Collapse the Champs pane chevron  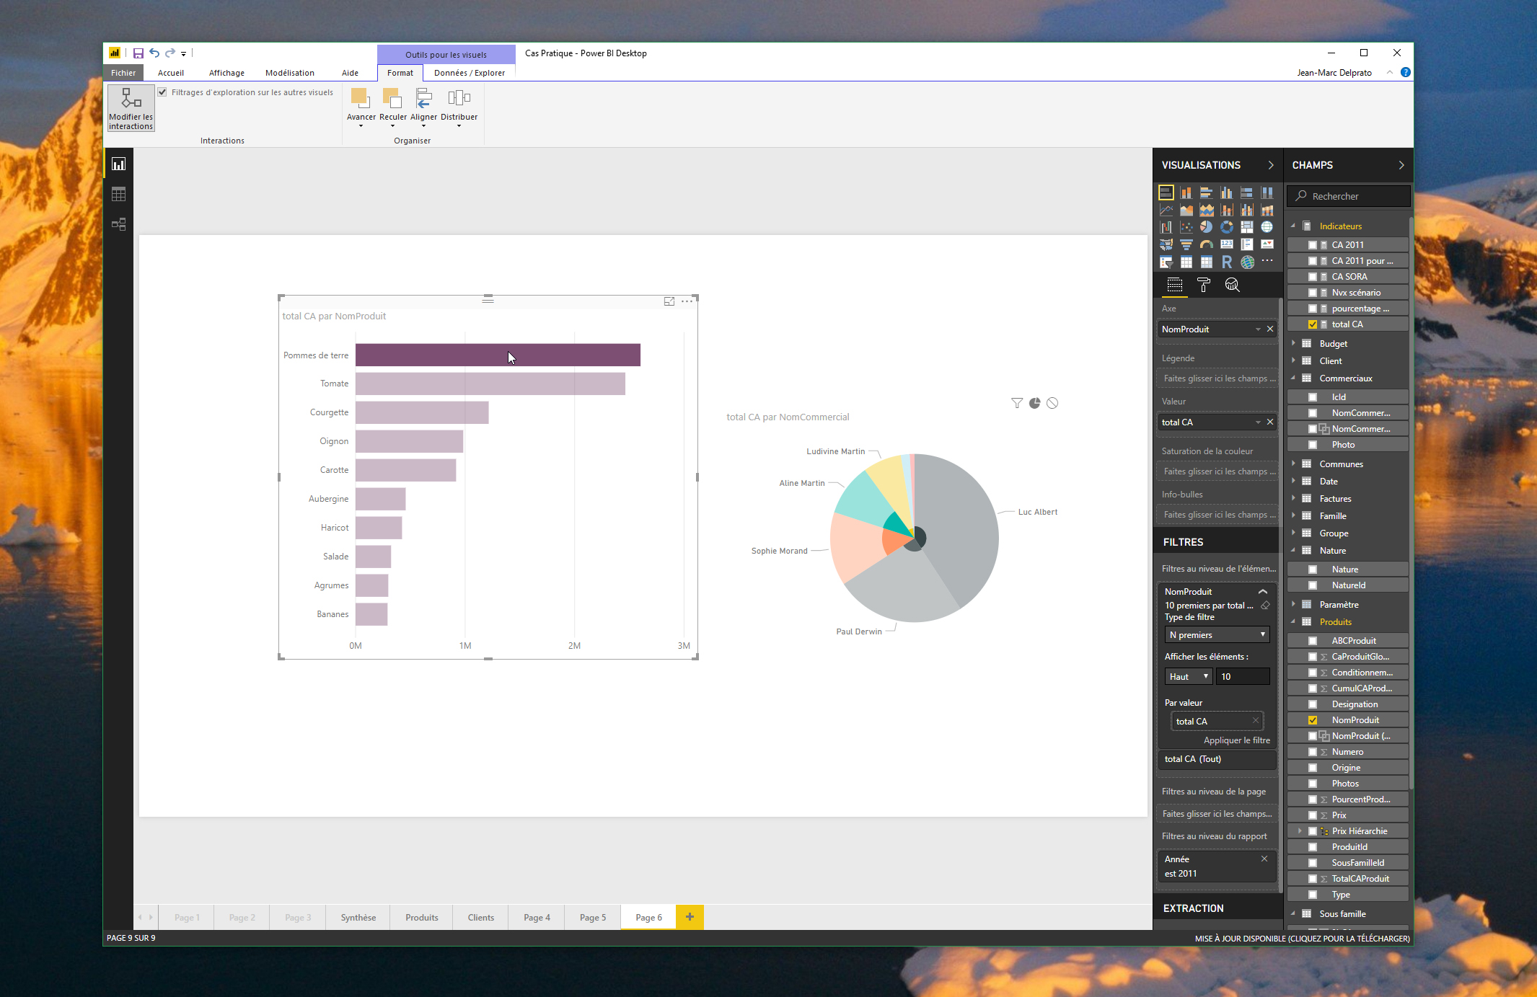coord(1401,165)
